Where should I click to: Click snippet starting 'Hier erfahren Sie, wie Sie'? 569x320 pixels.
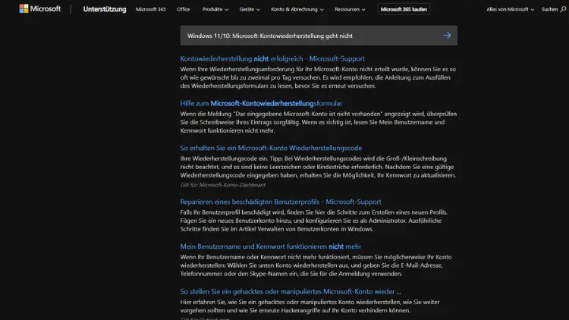(x=310, y=306)
